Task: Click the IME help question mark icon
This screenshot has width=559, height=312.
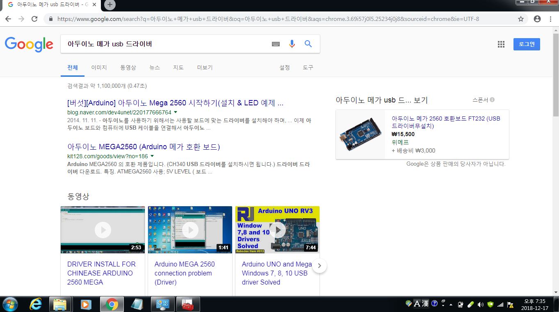Action: tap(434, 304)
